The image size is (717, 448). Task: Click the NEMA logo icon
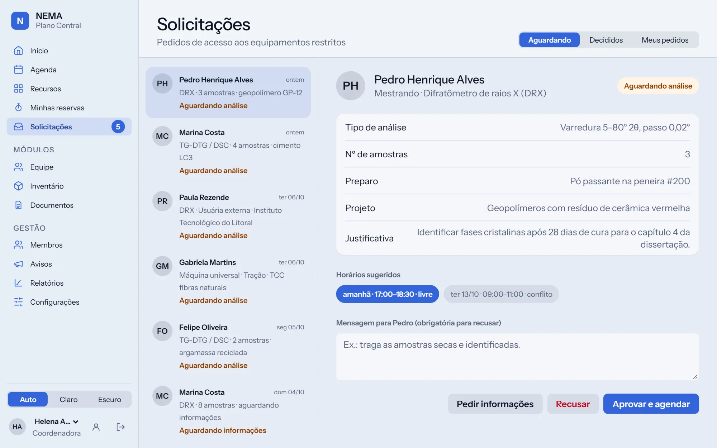20,21
